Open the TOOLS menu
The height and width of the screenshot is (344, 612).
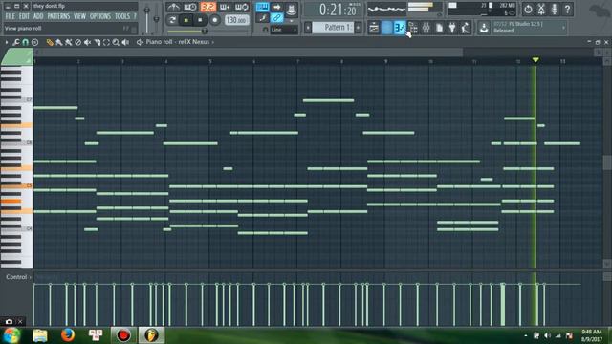122,16
